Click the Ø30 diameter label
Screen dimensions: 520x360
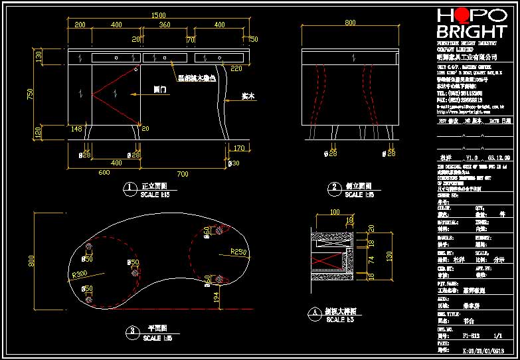click(234, 163)
